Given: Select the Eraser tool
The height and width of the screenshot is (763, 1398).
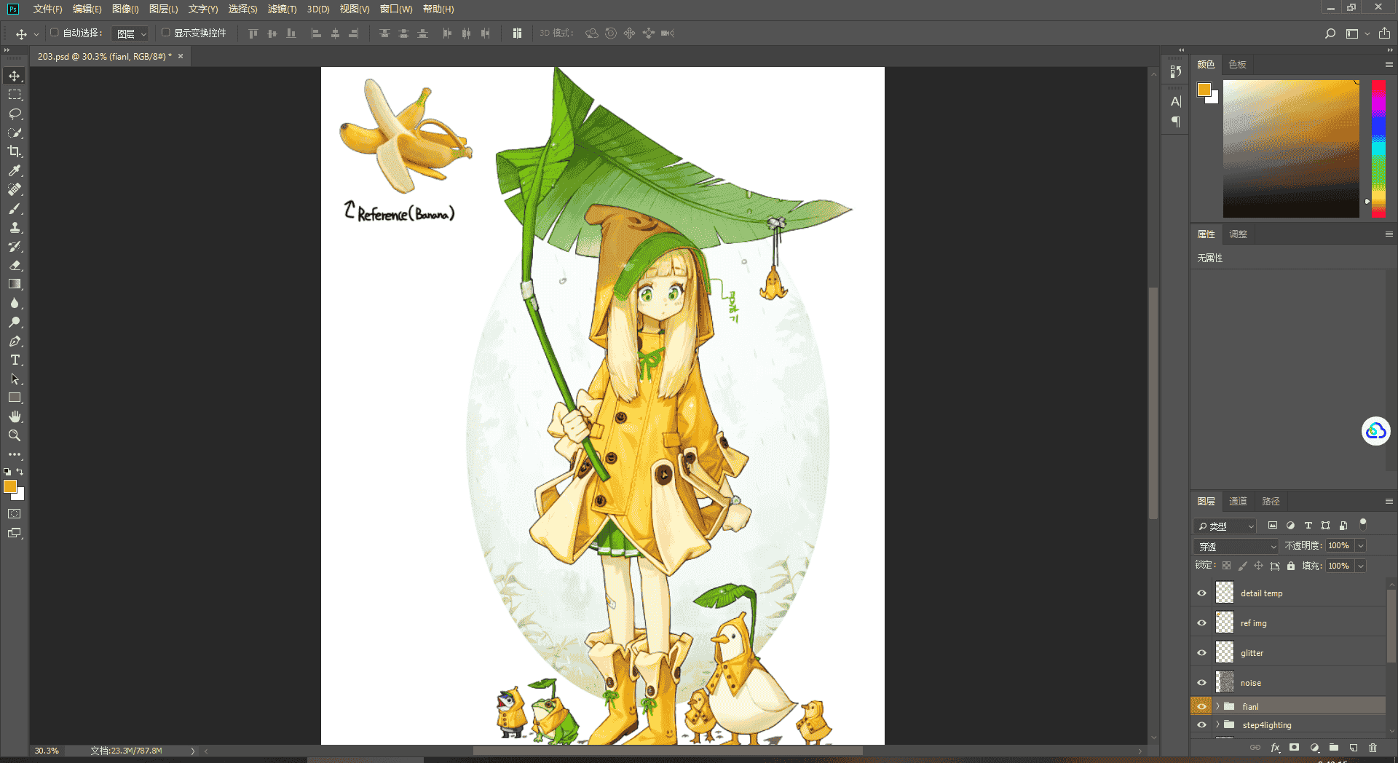Looking at the screenshot, I should [15, 265].
